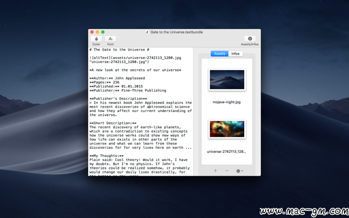
Task: Open the Font toolbar button
Action: 110,39
